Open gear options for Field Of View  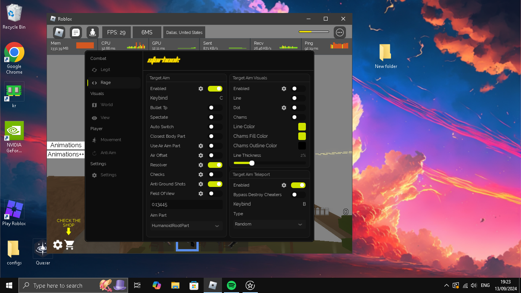point(201,193)
